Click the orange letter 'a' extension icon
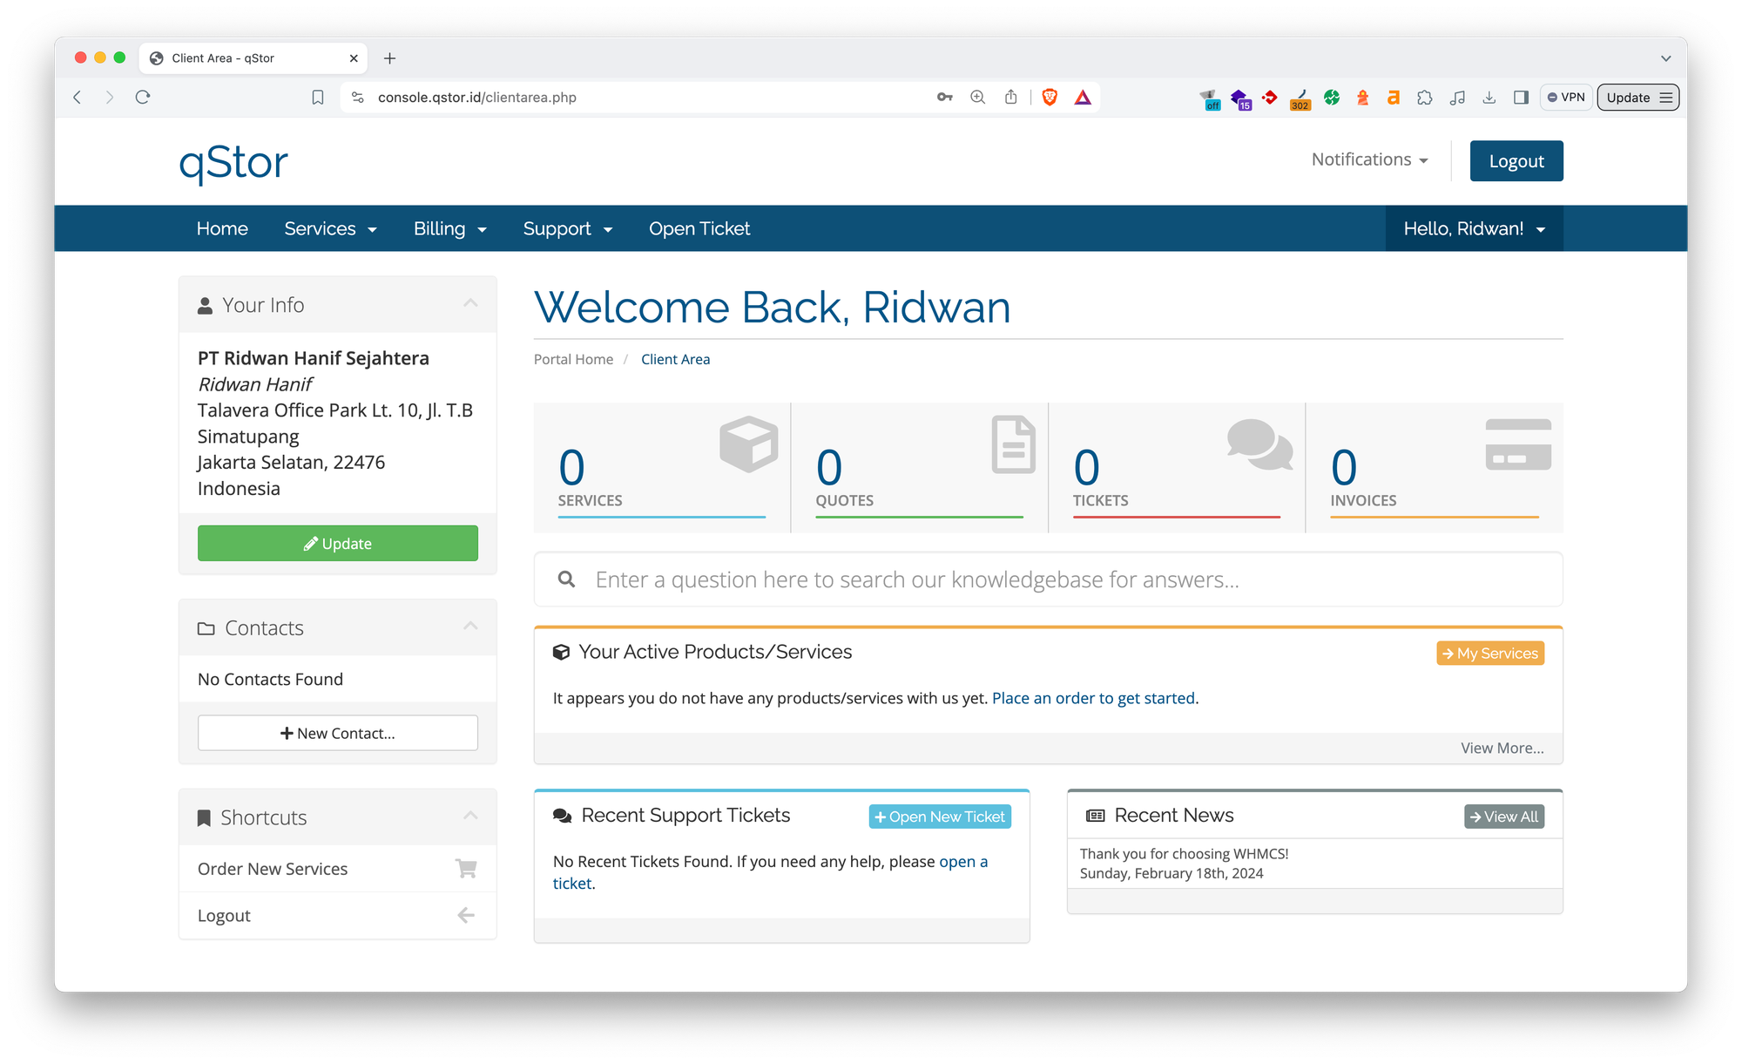1742x1064 pixels. tap(1394, 98)
